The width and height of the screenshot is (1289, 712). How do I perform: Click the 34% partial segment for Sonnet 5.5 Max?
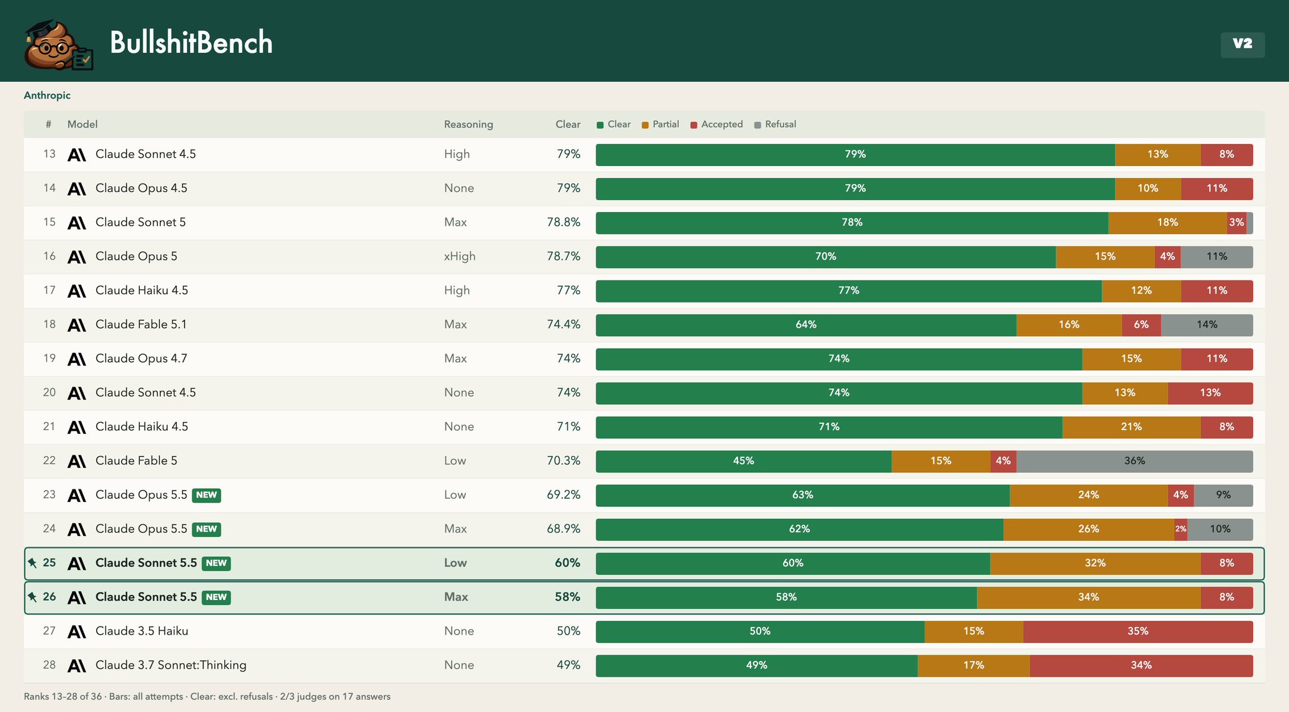coord(1089,598)
